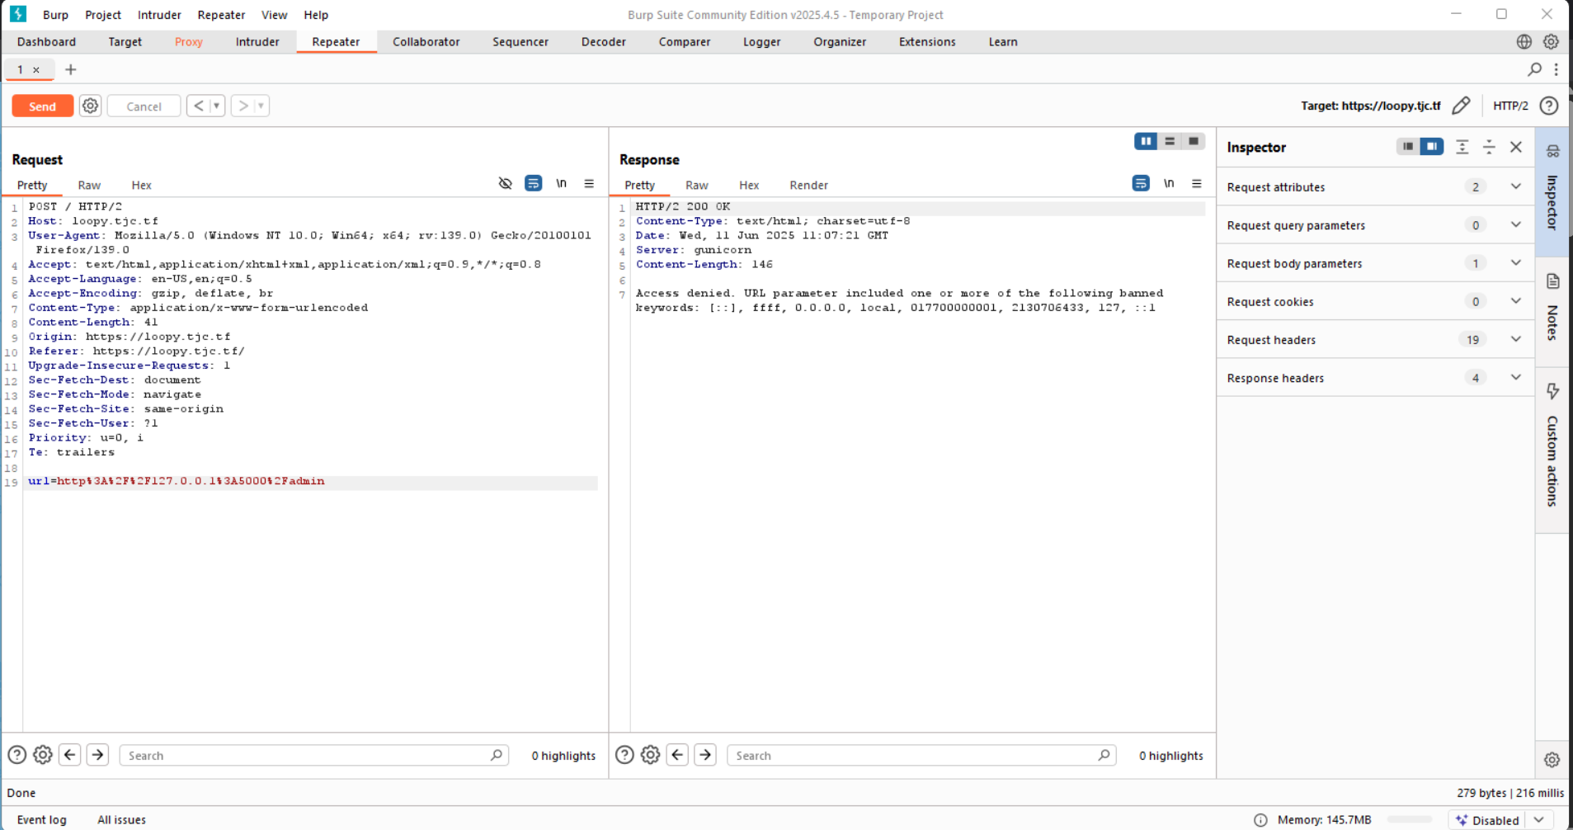Open next request history dropdown arrow
The width and height of the screenshot is (1573, 830).
261,106
